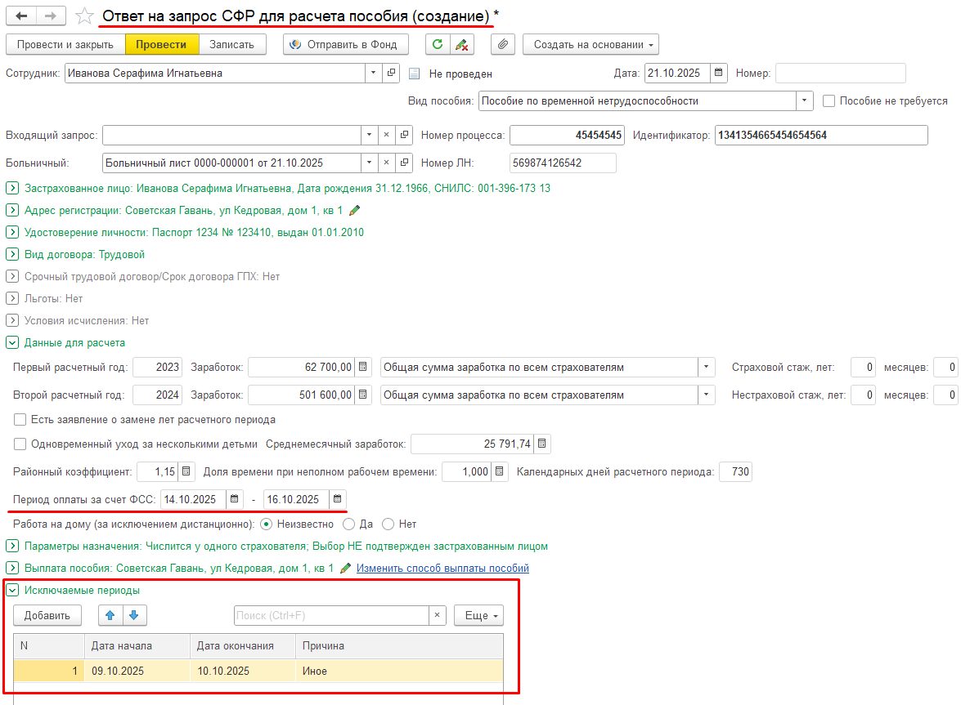The height and width of the screenshot is (705, 961).
Task: Open dropdown for 2024 earnings source type
Action: [x=706, y=395]
